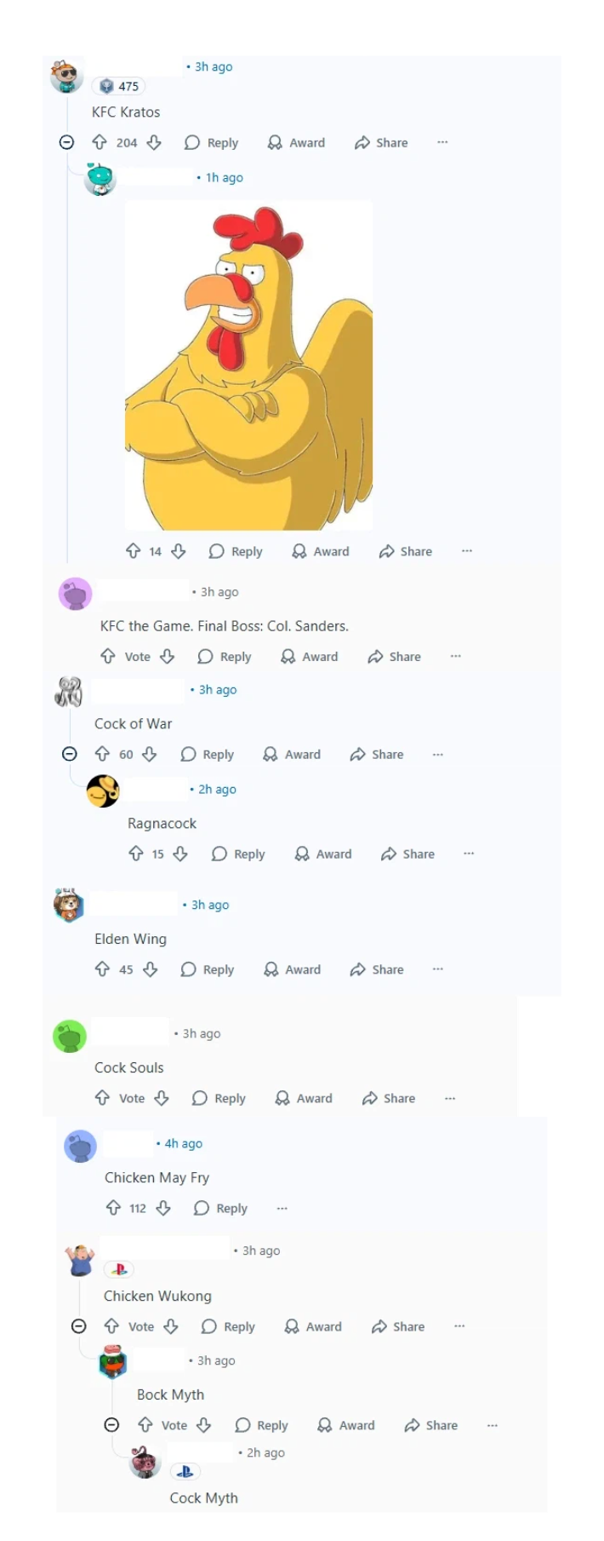
Task: Collapse the "Chicken Wukong" comment thread
Action: pos(78,1326)
